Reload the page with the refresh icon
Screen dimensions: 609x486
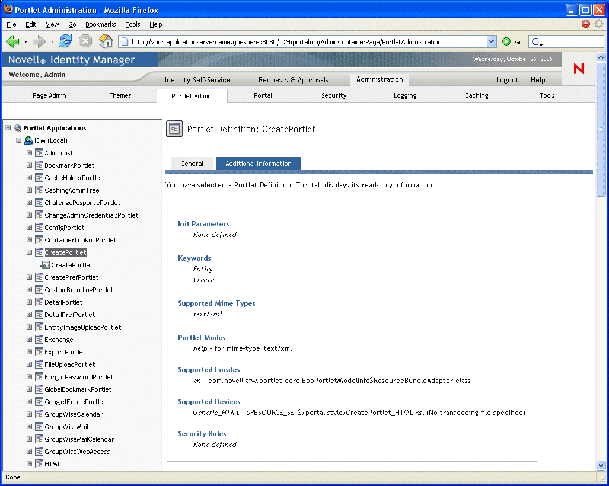[65, 41]
